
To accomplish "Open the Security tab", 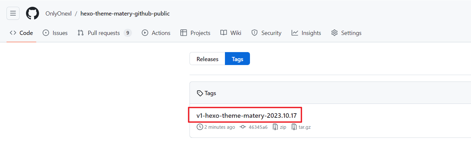I will [x=266, y=33].
